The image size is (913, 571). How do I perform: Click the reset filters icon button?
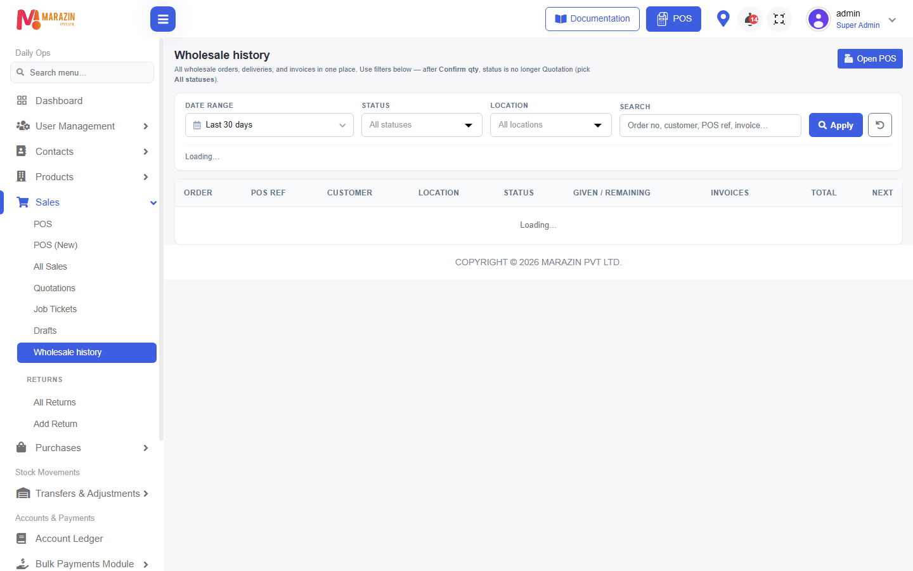pyautogui.click(x=880, y=125)
